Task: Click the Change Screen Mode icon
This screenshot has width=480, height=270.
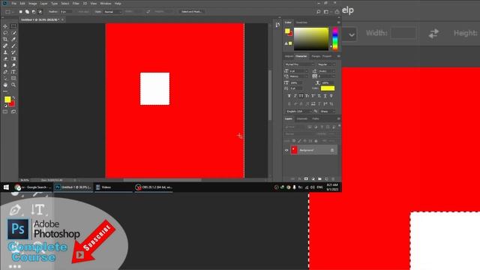Action: coord(13,112)
